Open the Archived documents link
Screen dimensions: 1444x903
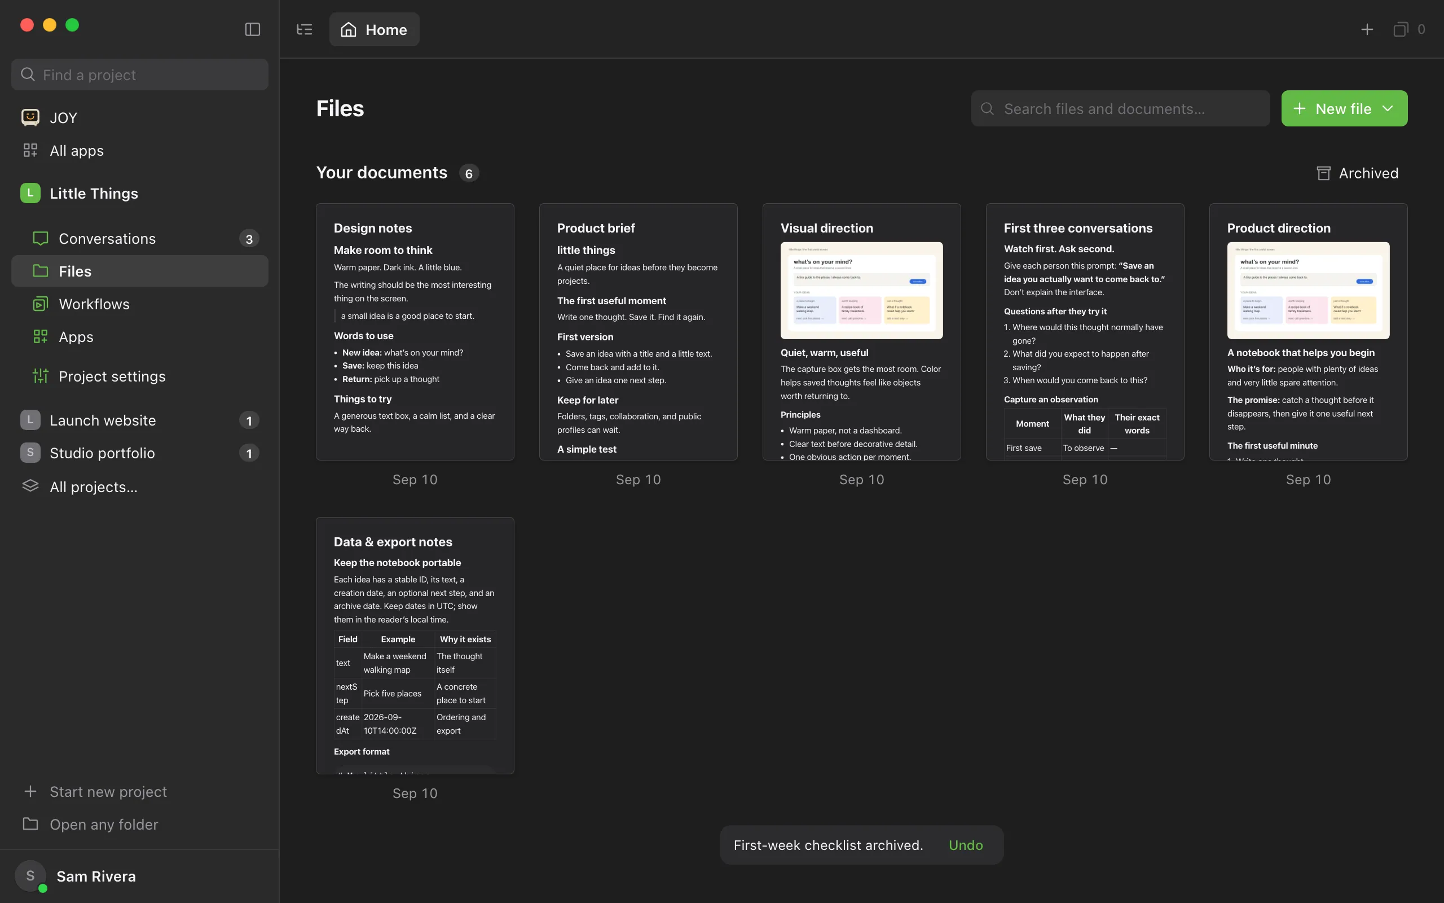point(1357,173)
